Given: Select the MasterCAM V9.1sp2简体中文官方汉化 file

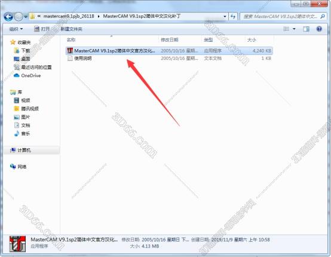Looking at the screenshot, I should click(169, 51).
